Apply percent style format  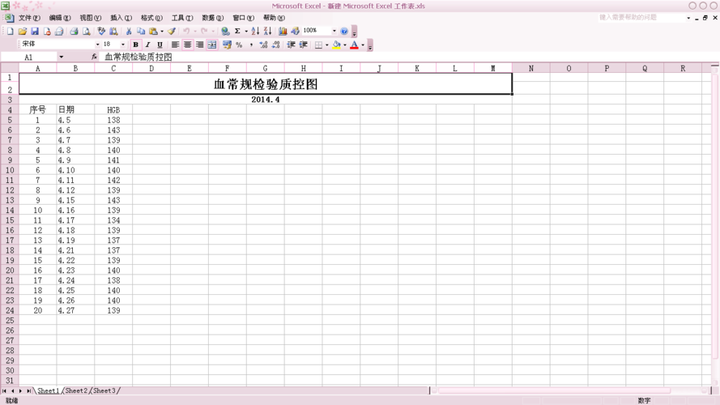pos(239,45)
